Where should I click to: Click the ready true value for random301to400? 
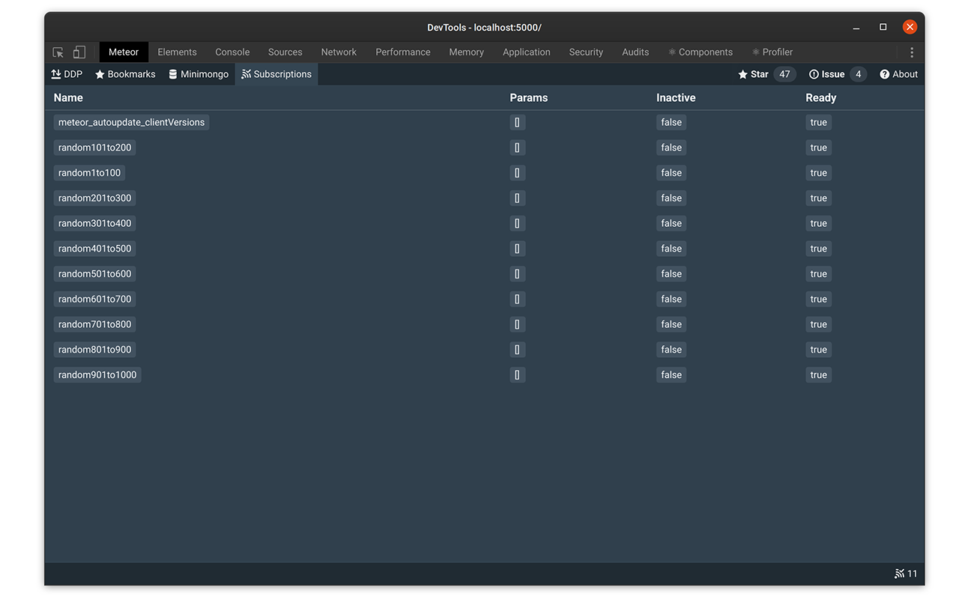[818, 223]
